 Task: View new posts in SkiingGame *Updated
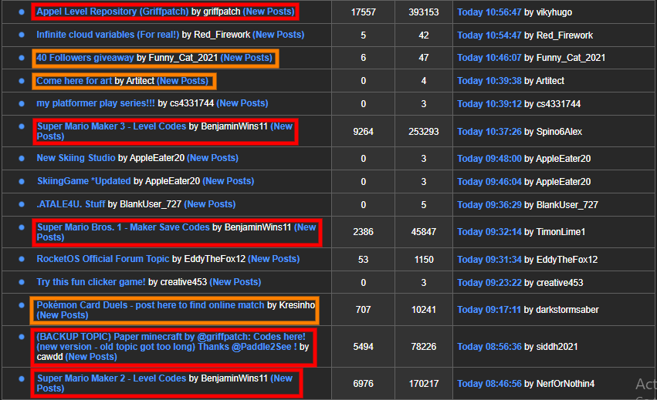coord(229,181)
